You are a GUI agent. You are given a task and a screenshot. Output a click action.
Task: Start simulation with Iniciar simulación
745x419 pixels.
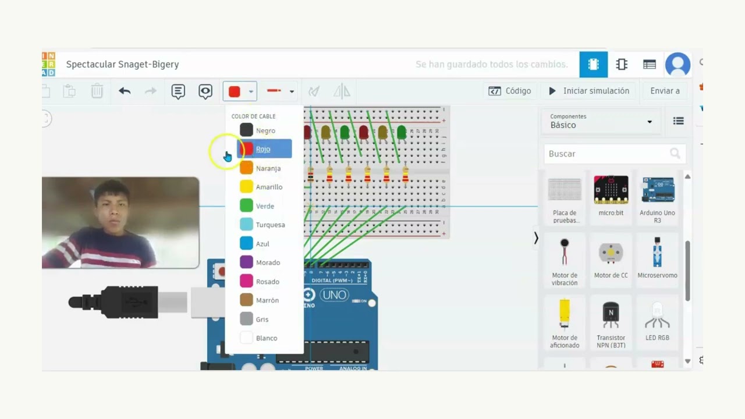click(x=589, y=91)
